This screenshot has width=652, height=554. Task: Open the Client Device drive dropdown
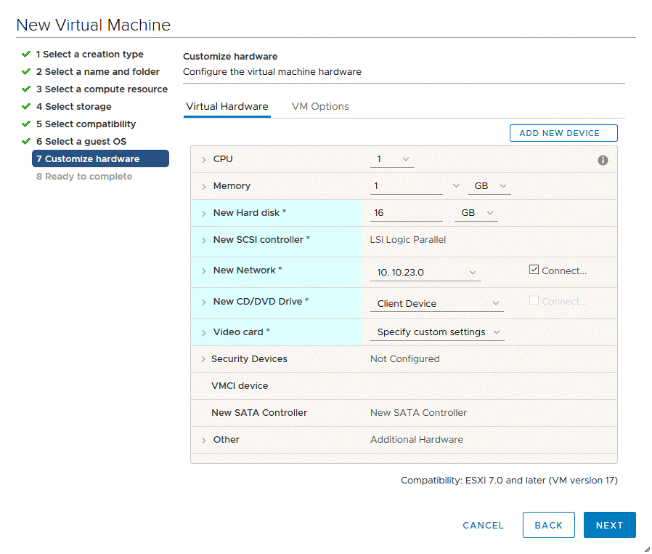coord(437,303)
